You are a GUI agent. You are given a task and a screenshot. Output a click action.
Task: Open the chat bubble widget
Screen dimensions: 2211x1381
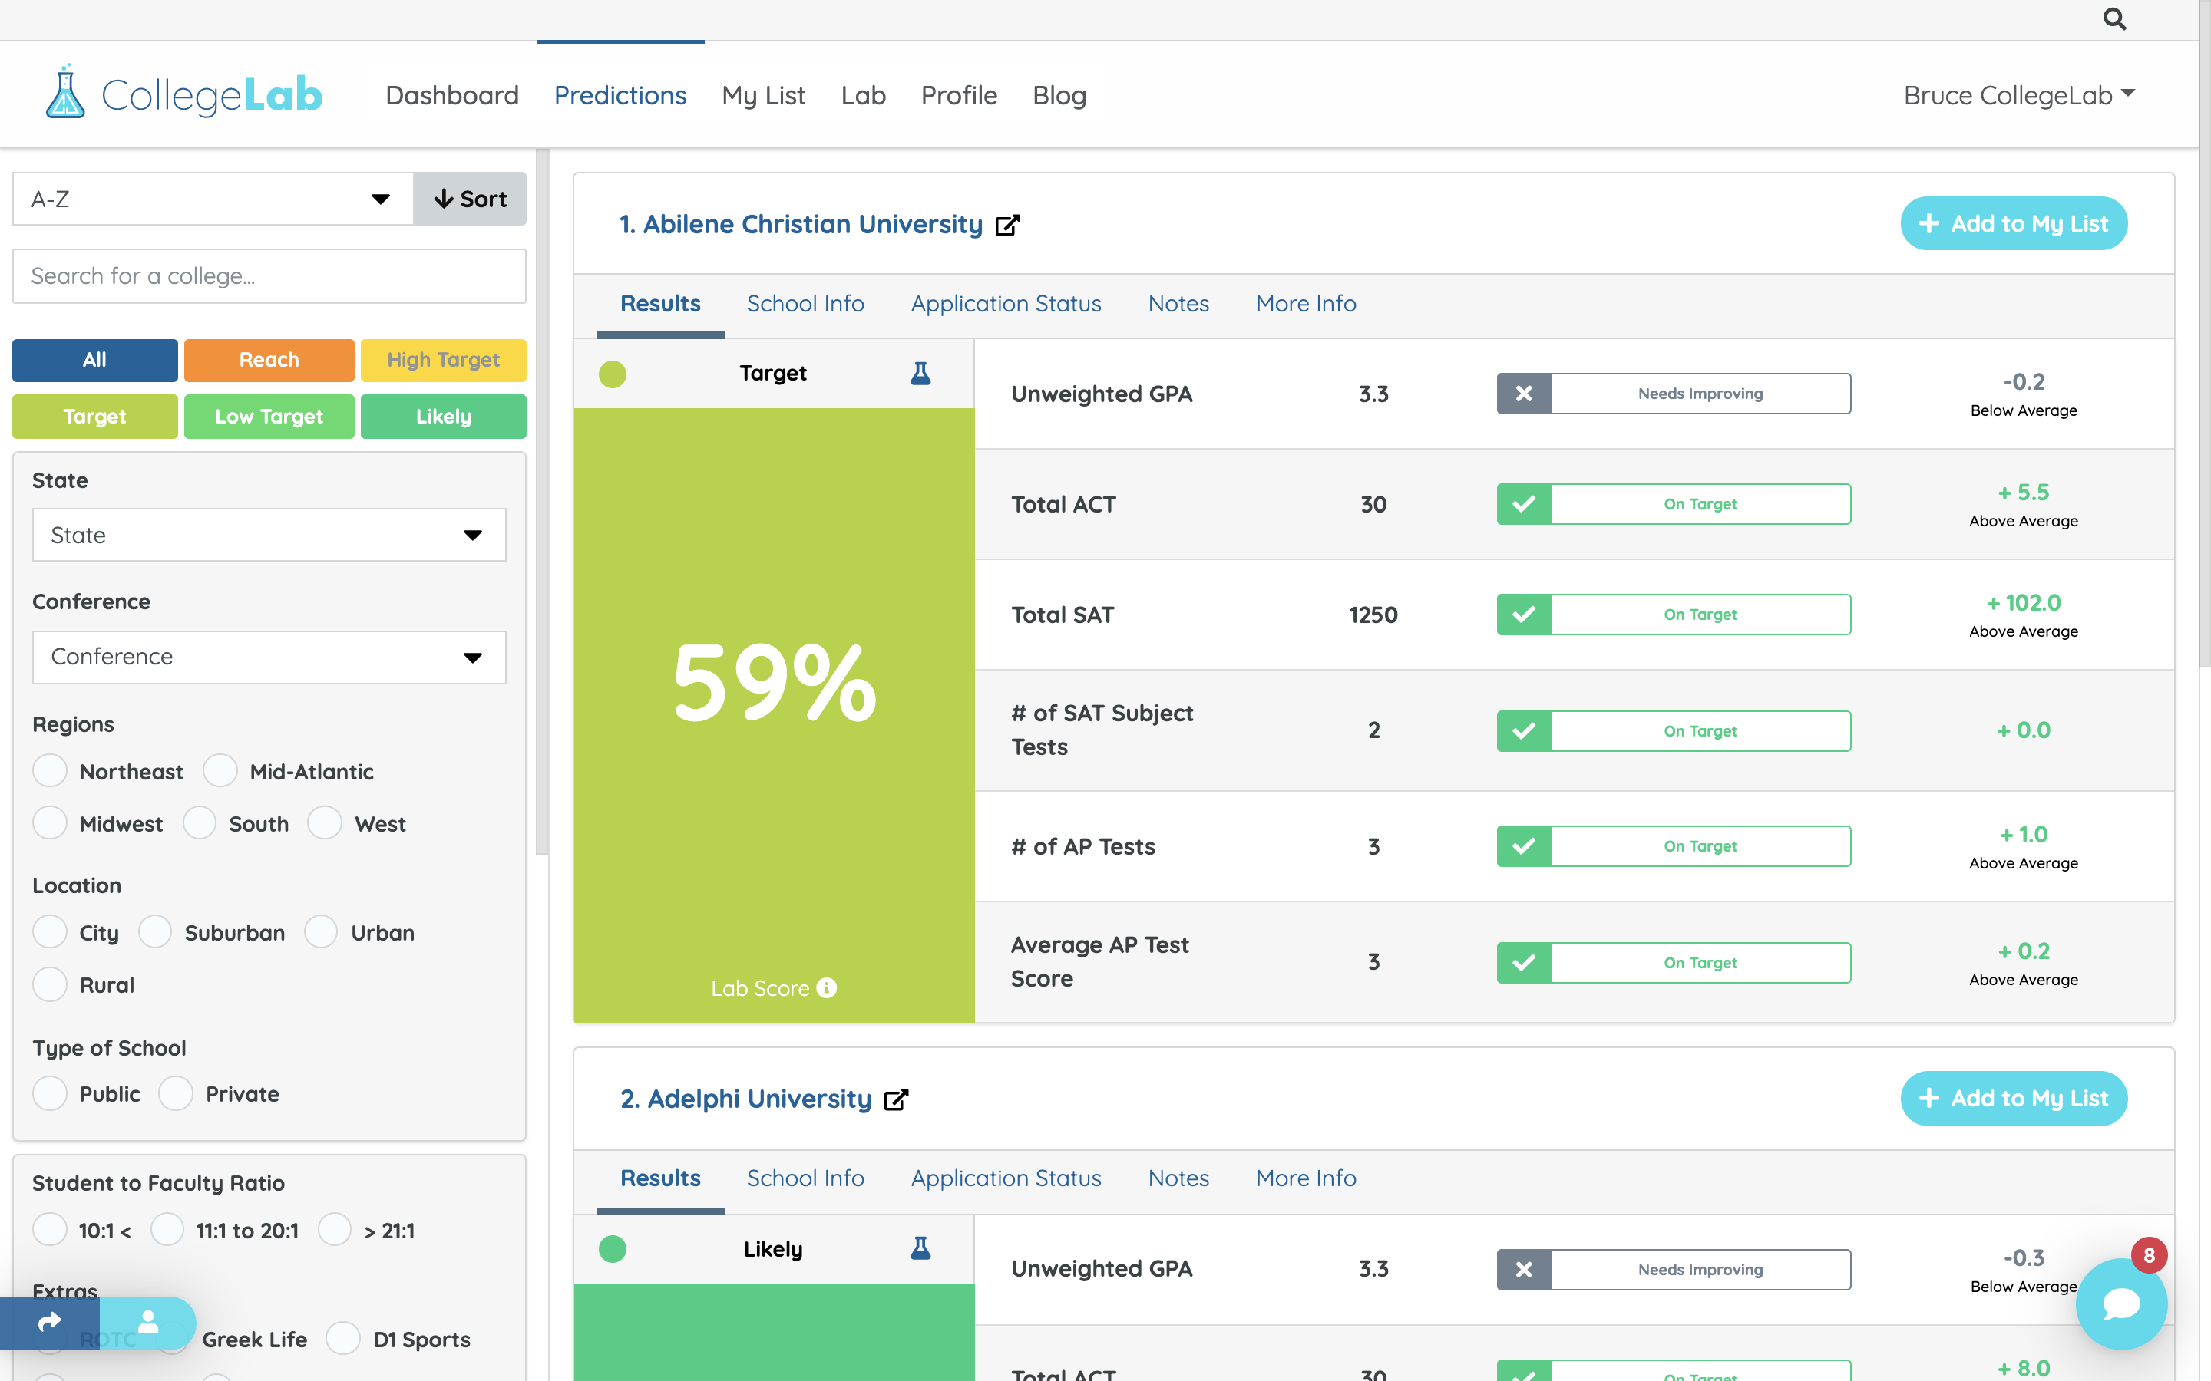[x=2121, y=1304]
